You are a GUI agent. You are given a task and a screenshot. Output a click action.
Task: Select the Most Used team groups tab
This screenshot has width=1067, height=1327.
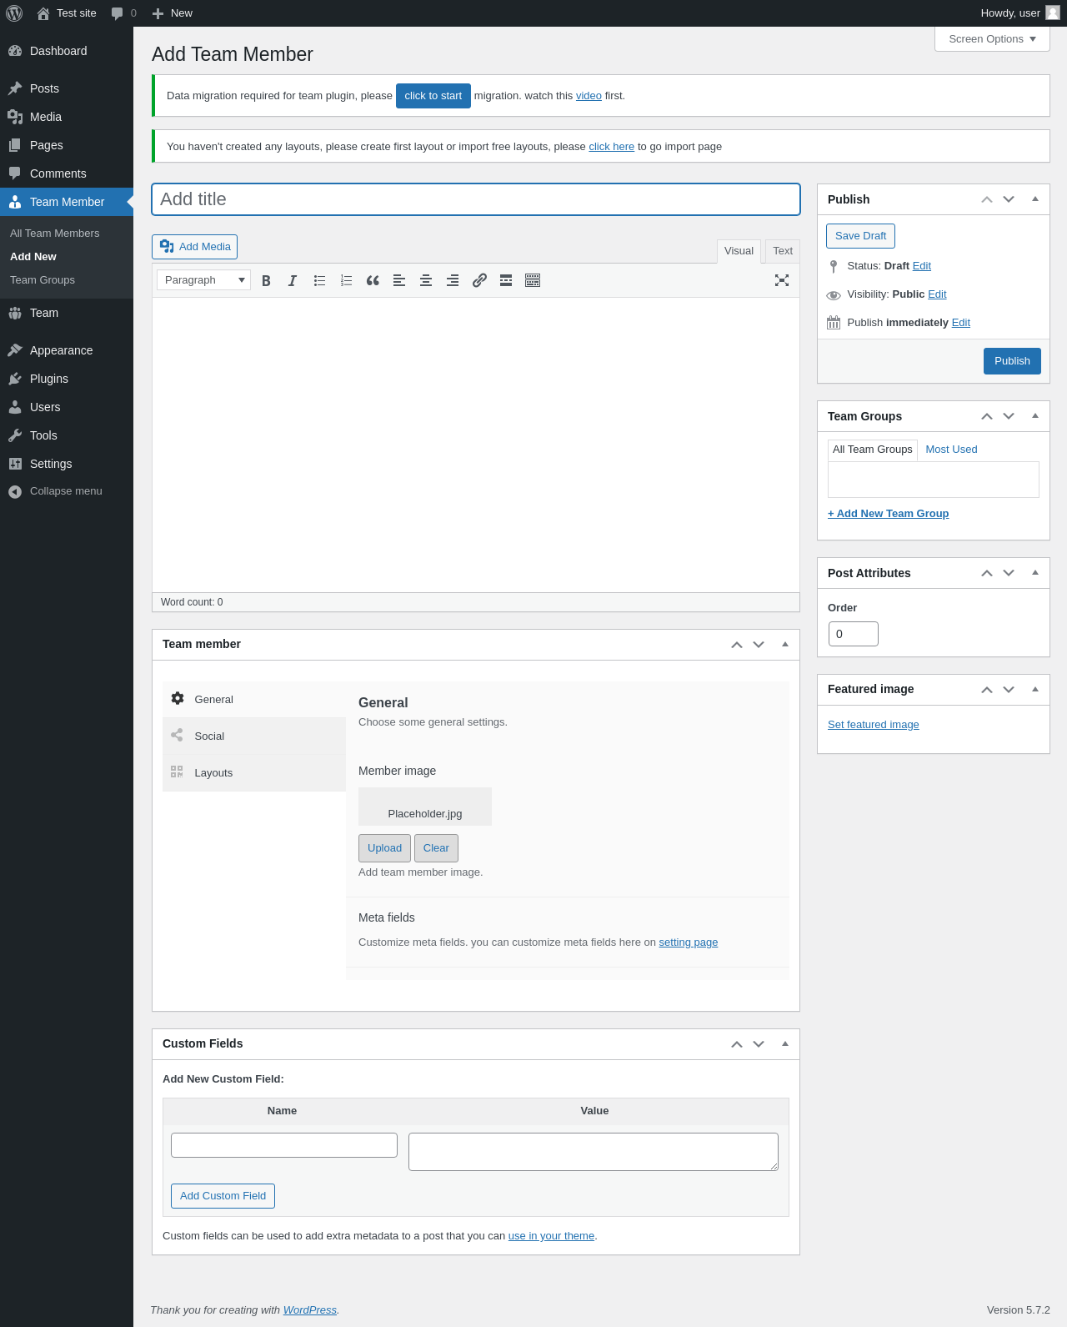951,450
